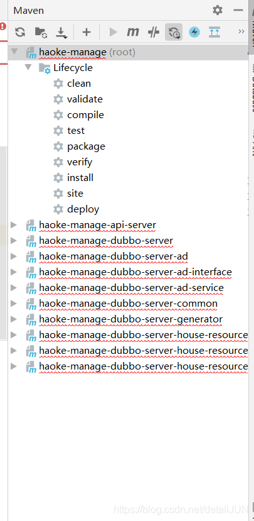Click Maven icon of haoke-manage-api-server
Viewport: 254px width, 521px height.
pos(31,225)
